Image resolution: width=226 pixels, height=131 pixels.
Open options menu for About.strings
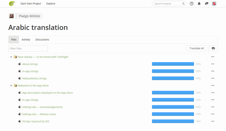pos(213,64)
